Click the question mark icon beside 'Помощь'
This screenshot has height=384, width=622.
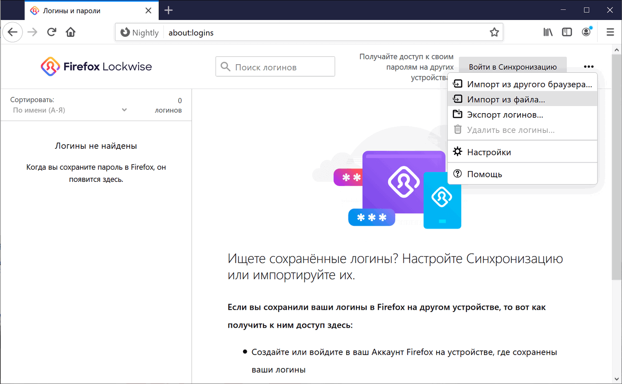[457, 174]
